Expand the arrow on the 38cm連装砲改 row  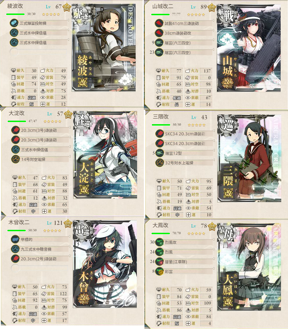coord(213,30)
